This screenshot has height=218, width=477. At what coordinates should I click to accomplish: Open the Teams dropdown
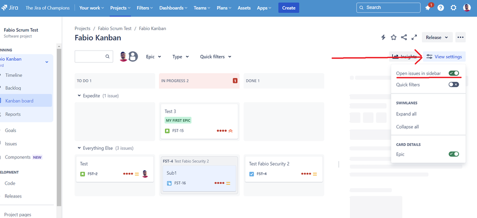[202, 8]
